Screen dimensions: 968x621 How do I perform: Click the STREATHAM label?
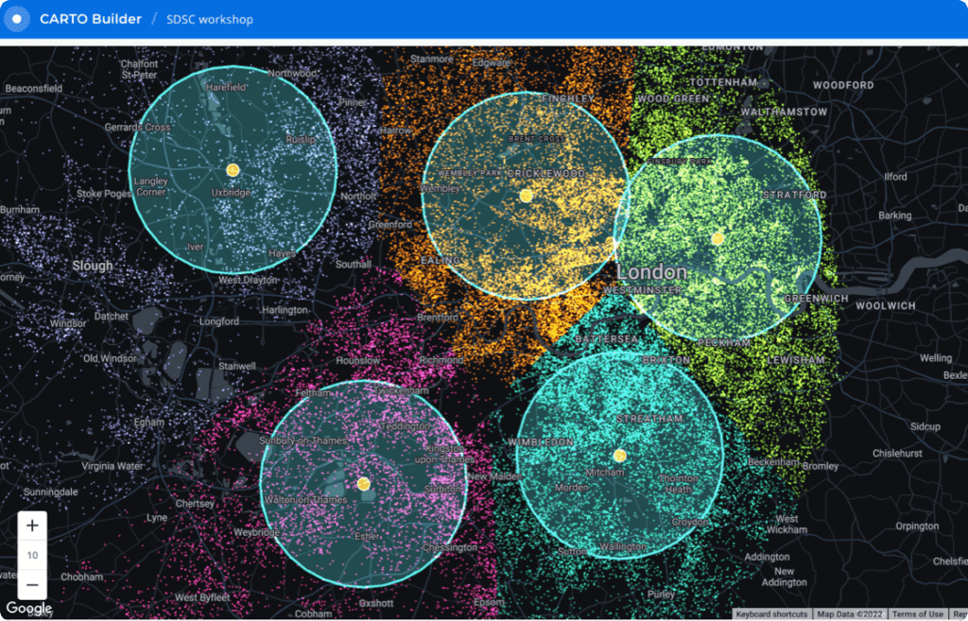pos(649,419)
